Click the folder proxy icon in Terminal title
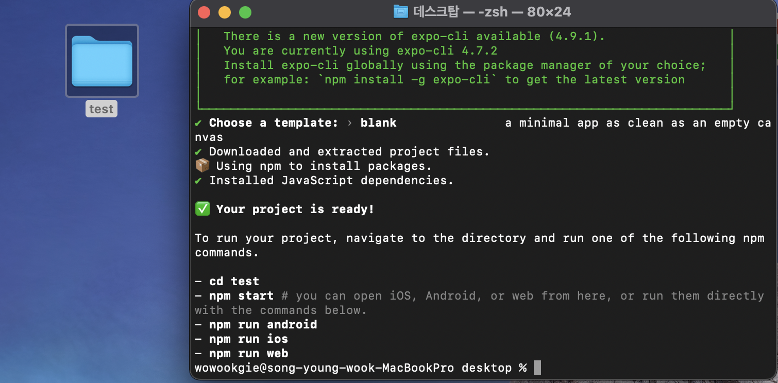The image size is (778, 383). pos(400,12)
